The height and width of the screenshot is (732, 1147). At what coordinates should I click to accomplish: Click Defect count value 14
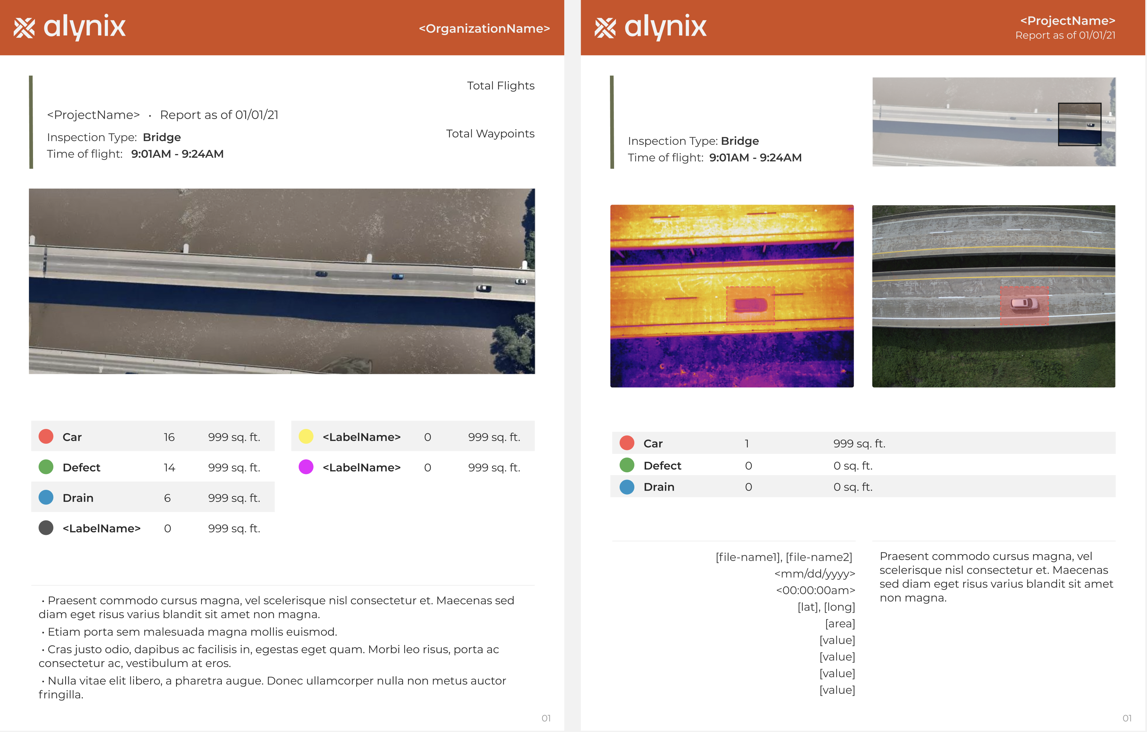coord(169,467)
